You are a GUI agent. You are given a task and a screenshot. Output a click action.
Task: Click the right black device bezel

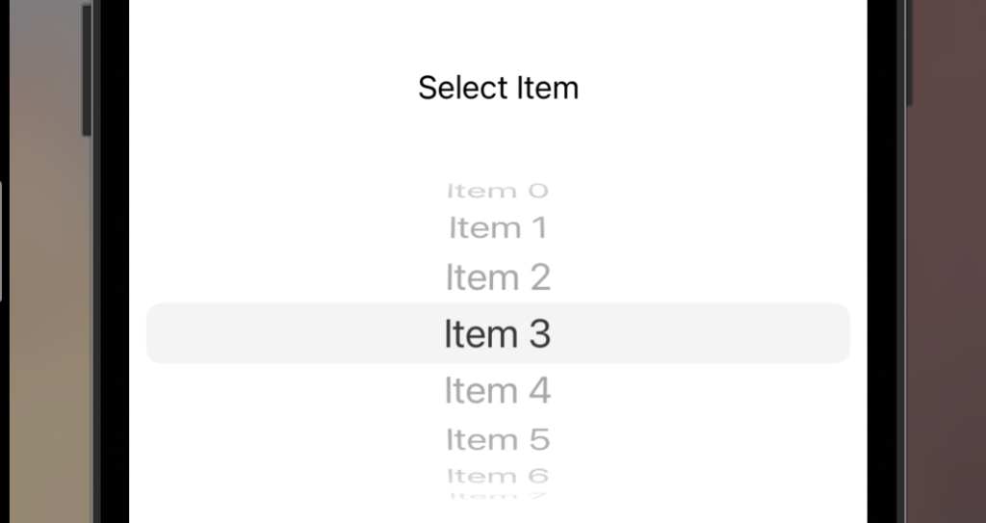(886, 261)
